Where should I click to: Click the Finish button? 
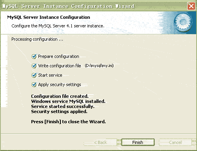pyautogui.click(x=138, y=142)
